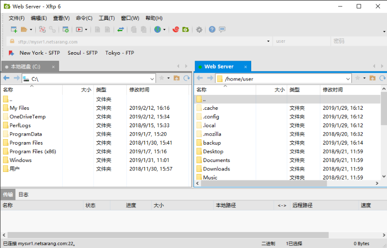Connect to Seoul - SFTP shortcut
Viewport: 387px width, 248px height.
pyautogui.click(x=83, y=53)
